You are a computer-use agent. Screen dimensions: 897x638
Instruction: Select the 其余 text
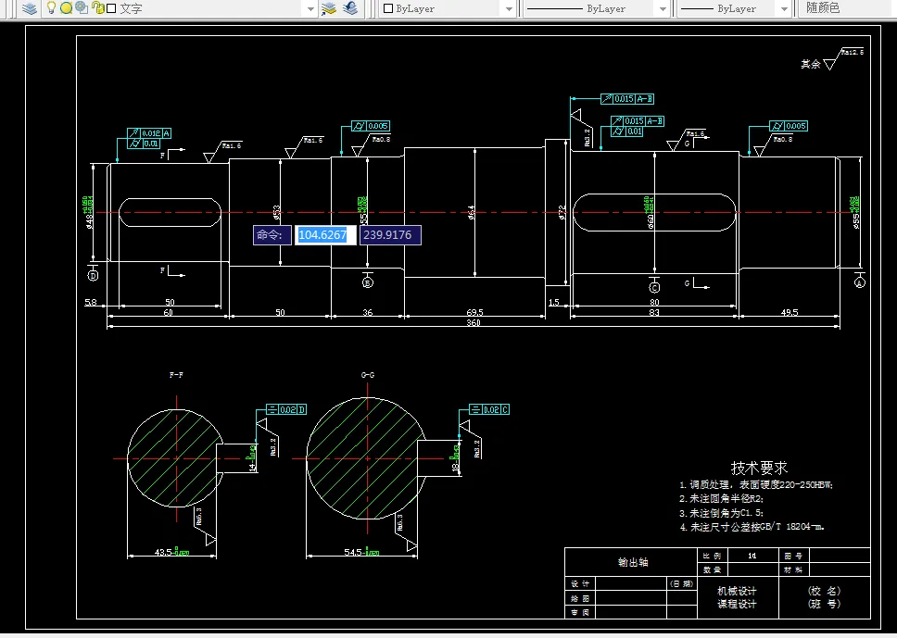coord(810,64)
